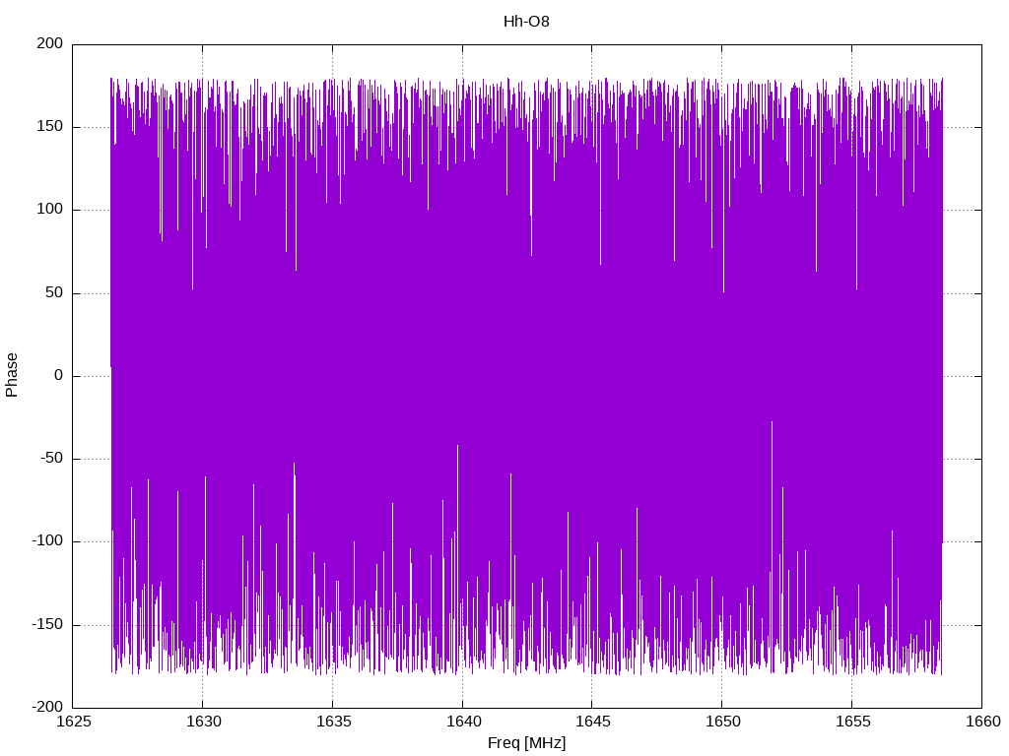Click the y-axis tick value 100
This screenshot has height=756, width=1009.
(x=50, y=210)
